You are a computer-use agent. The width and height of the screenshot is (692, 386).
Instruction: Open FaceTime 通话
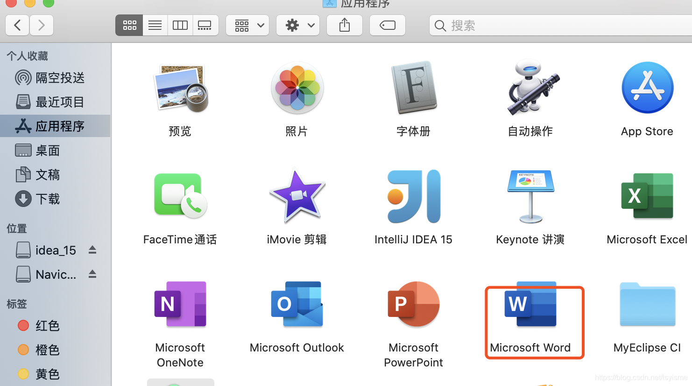[x=180, y=196]
